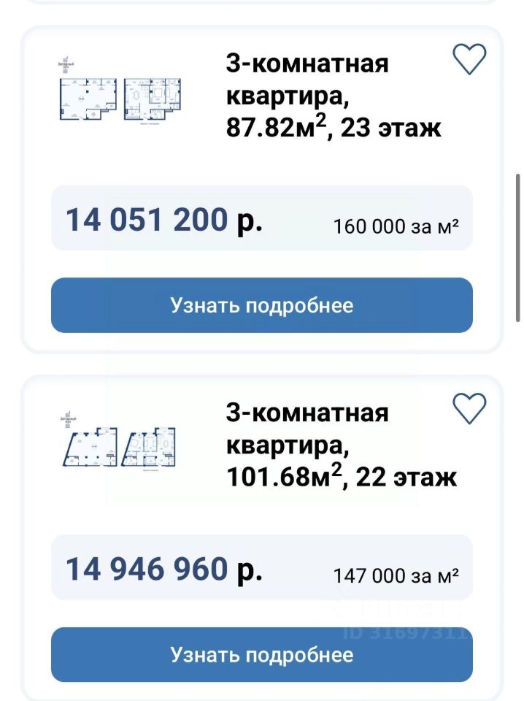This screenshot has height=701, width=524.
Task: View left floor plan of the 22 этаж apartment
Action: 93,448
